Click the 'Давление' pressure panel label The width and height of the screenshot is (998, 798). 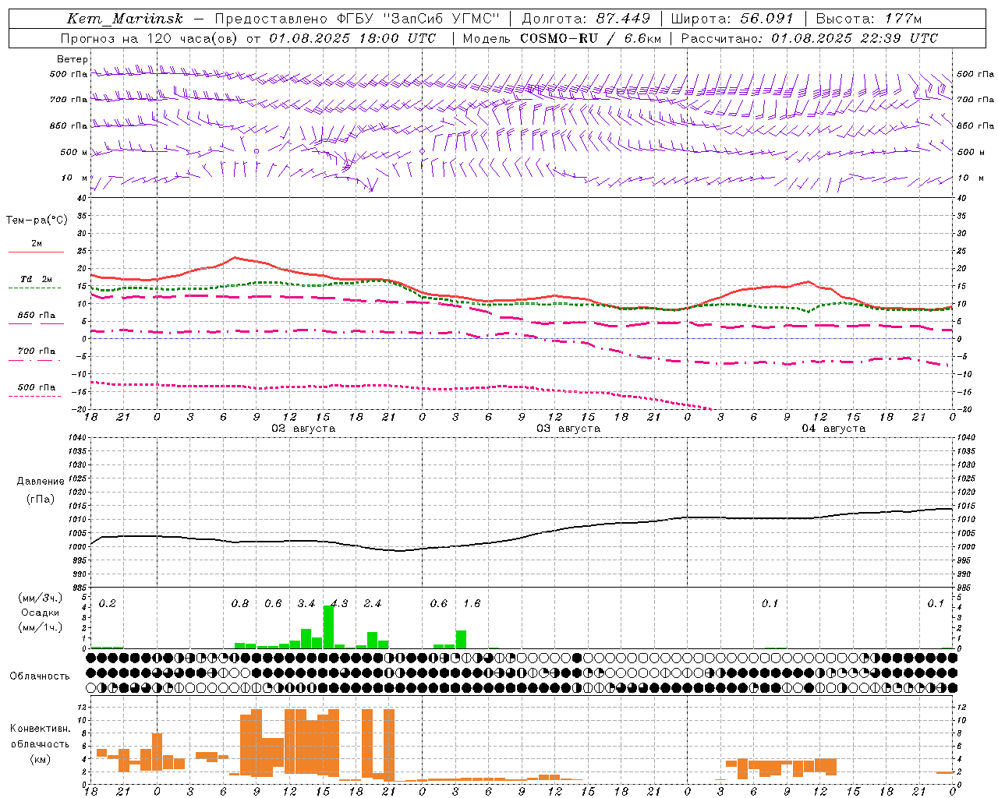(x=41, y=482)
